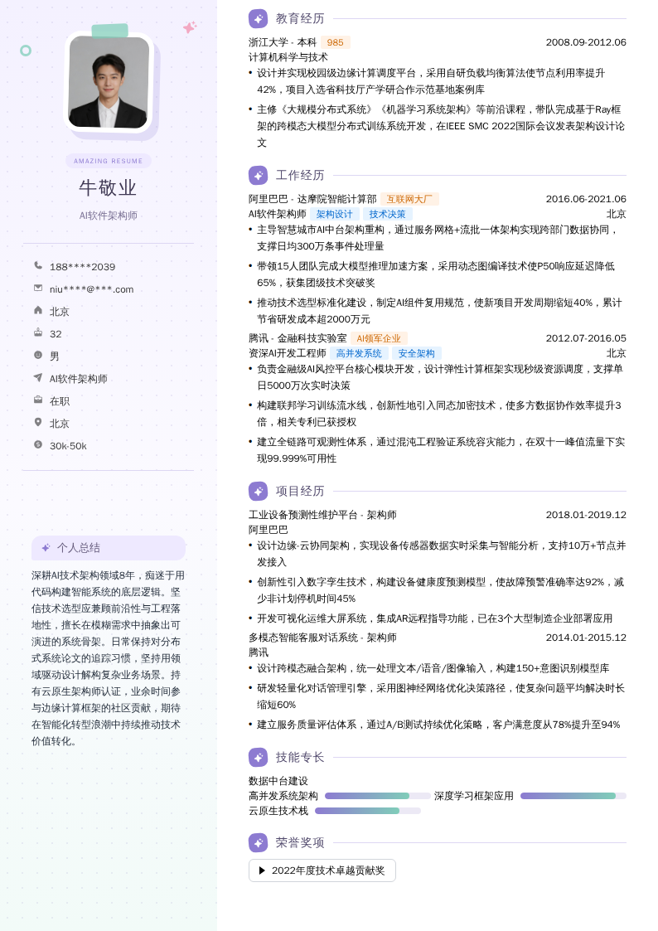Click the 技术决策 tag
This screenshot has height=931, width=658.
pyautogui.click(x=388, y=215)
